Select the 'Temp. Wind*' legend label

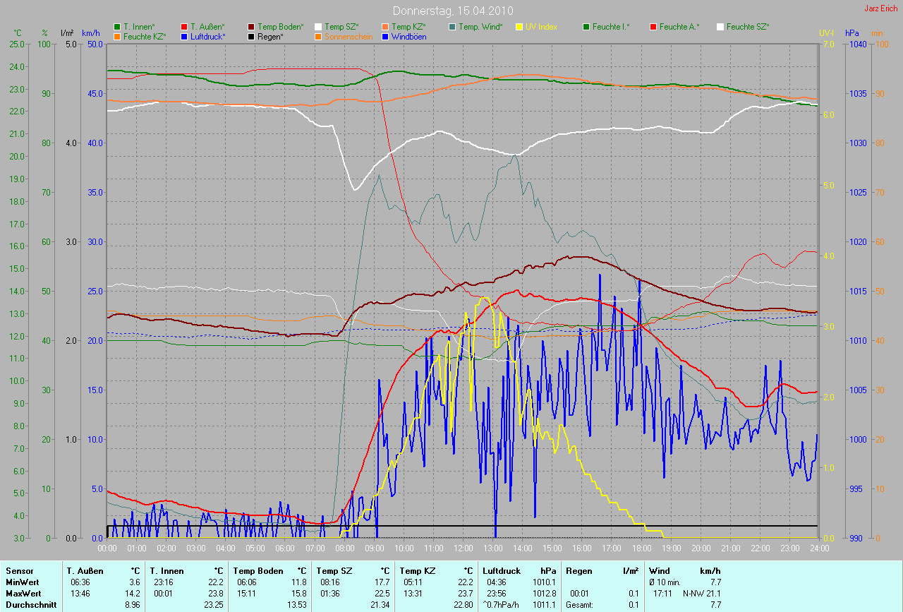[480, 27]
